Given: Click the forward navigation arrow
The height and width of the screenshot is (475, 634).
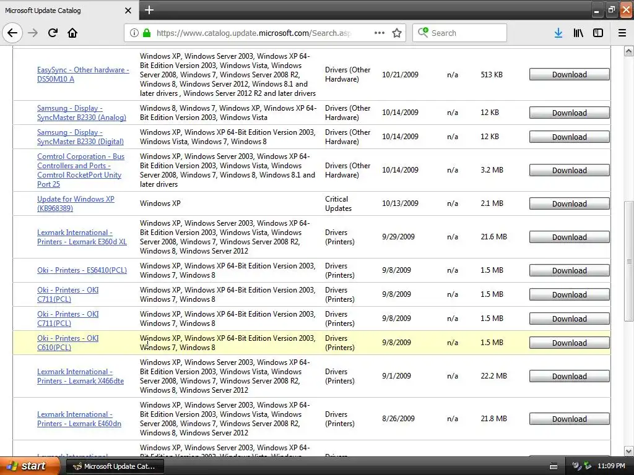Looking at the screenshot, I should tap(33, 33).
